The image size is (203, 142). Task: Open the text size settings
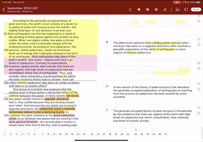(177, 10)
